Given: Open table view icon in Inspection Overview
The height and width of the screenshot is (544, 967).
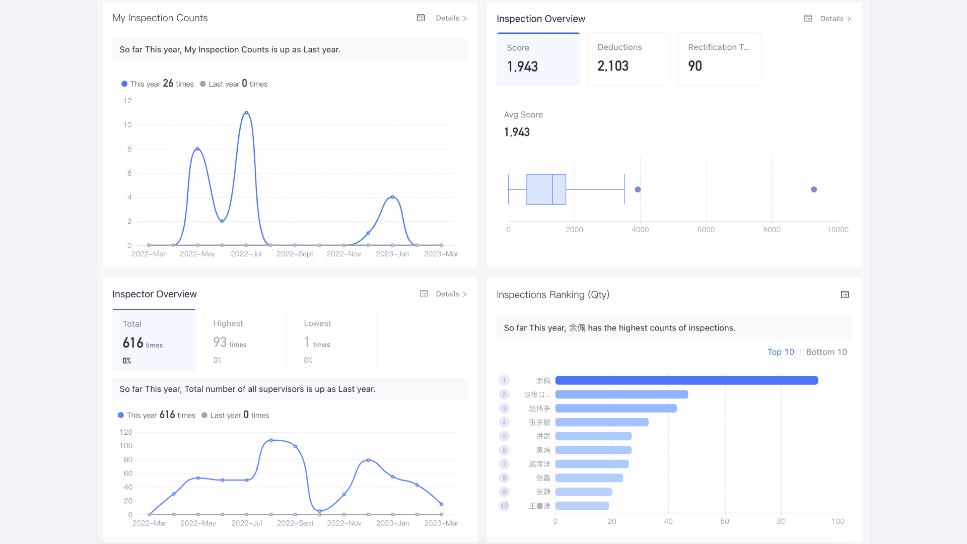Looking at the screenshot, I should click(x=808, y=19).
